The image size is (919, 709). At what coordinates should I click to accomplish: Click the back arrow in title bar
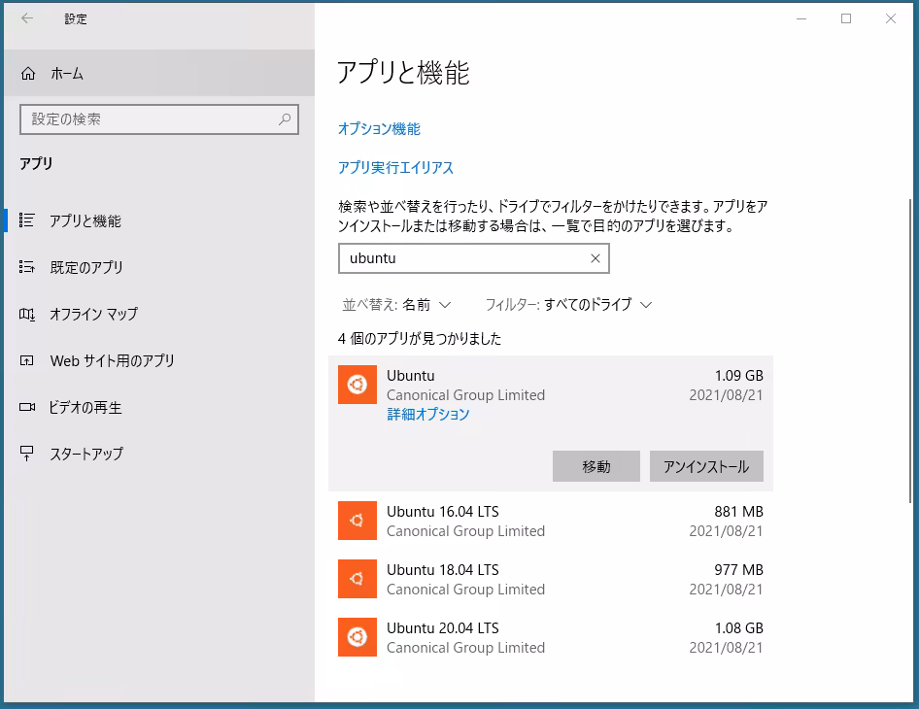[27, 18]
